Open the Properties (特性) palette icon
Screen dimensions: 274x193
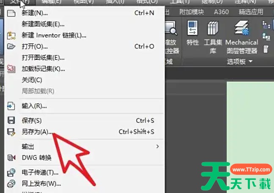point(193,28)
